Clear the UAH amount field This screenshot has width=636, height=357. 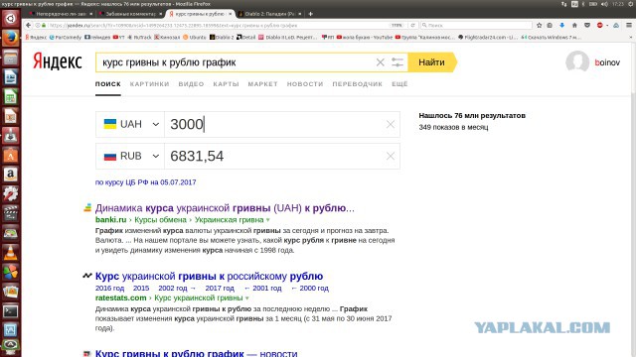coord(391,124)
